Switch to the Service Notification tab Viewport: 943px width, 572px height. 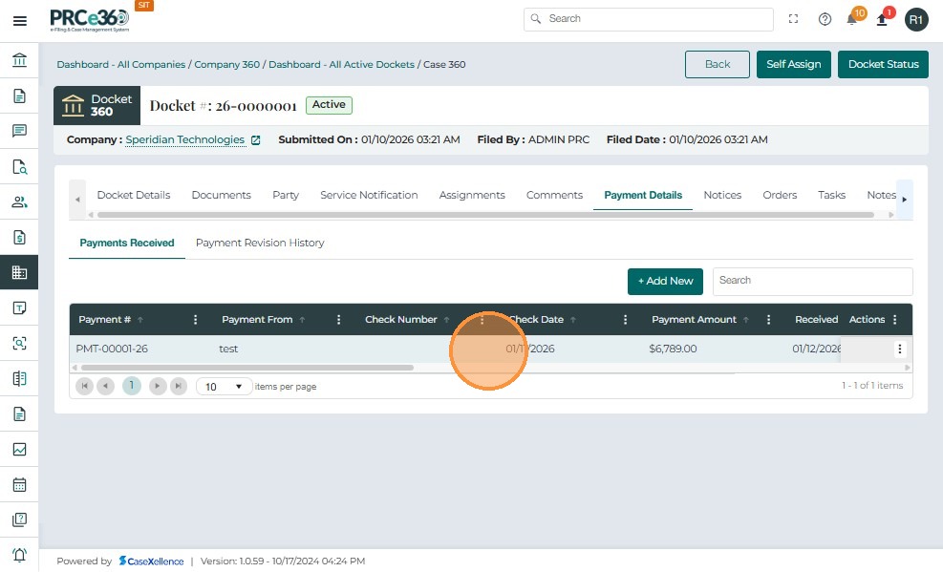point(369,195)
